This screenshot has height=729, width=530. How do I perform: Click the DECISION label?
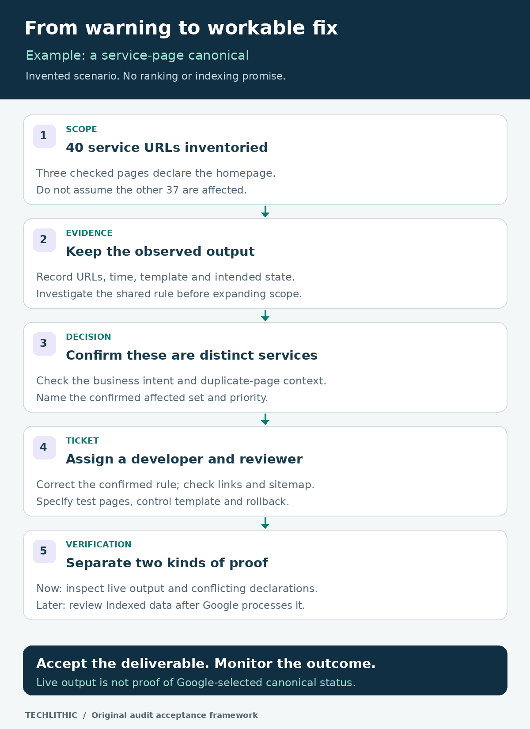(88, 337)
